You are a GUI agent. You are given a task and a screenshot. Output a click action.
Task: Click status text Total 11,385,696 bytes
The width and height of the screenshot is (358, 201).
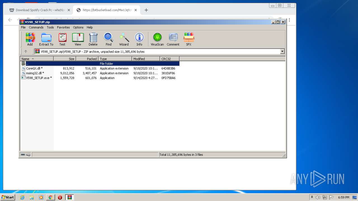tap(181, 155)
